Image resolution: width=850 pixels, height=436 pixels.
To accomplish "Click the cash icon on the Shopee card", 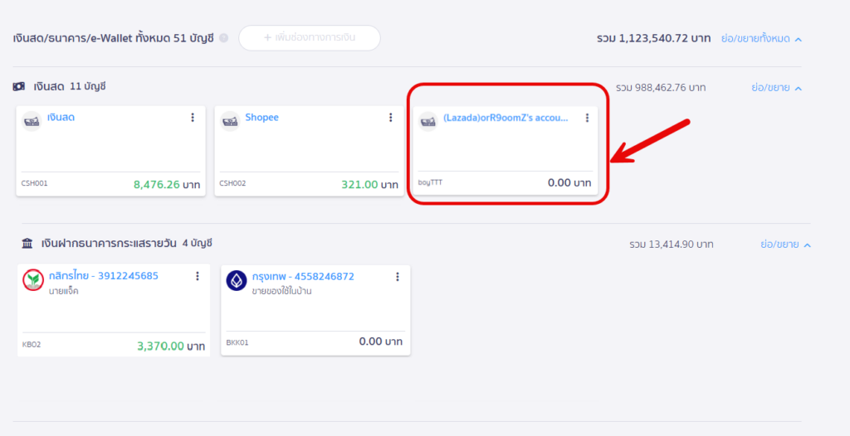I will (230, 122).
